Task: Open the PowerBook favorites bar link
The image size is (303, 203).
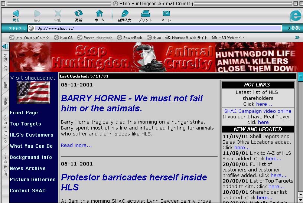Action: click(x=130, y=37)
